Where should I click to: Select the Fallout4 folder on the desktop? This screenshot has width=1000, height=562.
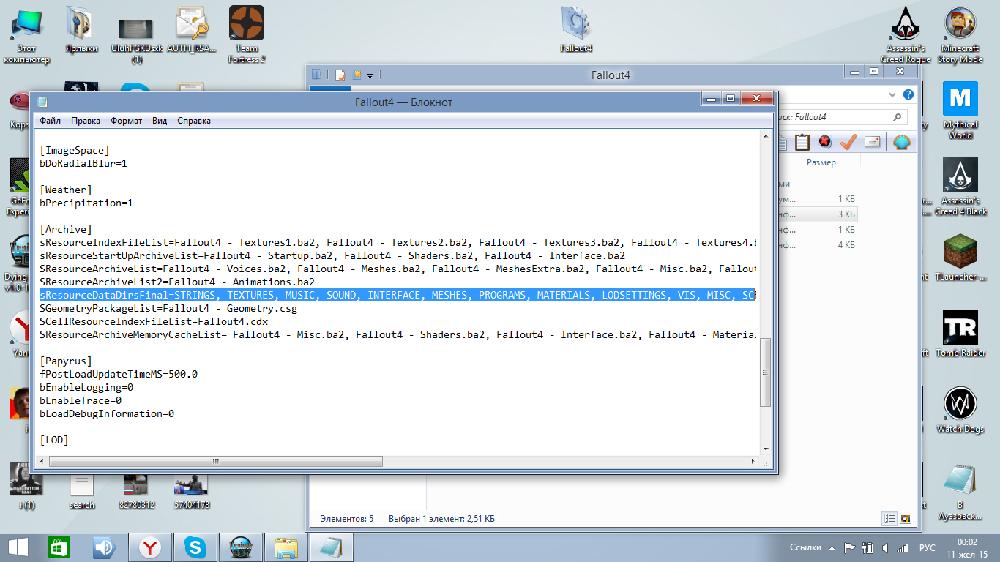click(576, 29)
